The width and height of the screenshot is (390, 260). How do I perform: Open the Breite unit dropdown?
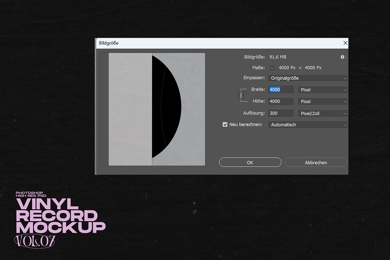[322, 90]
